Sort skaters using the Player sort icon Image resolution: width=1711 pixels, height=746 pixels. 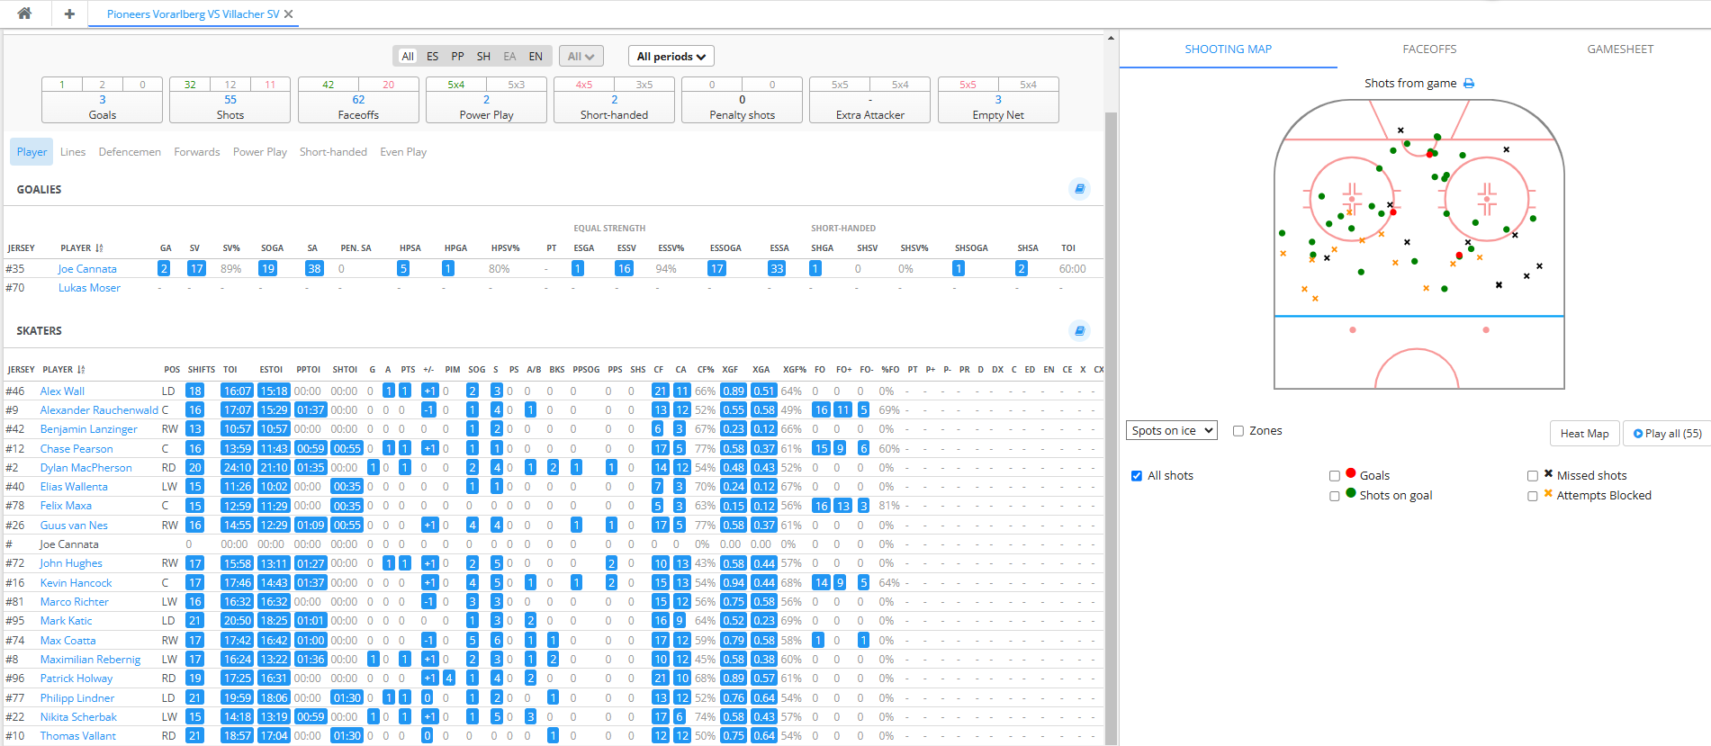[x=81, y=370]
